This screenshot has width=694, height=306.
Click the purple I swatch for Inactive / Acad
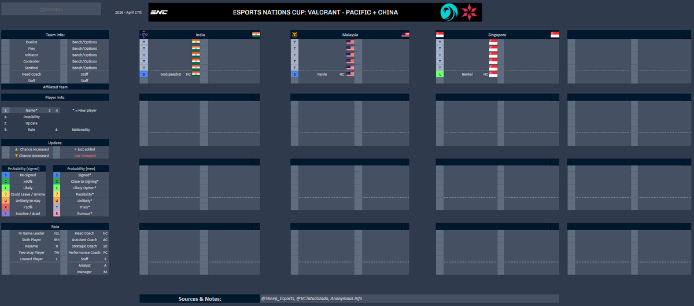6,213
